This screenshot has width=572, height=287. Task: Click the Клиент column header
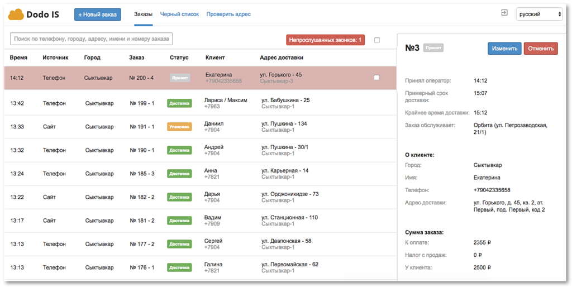pyautogui.click(x=215, y=58)
